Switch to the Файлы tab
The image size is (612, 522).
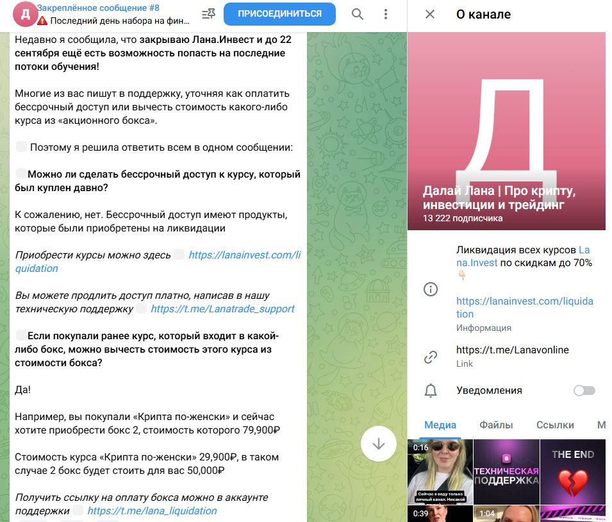(x=496, y=425)
